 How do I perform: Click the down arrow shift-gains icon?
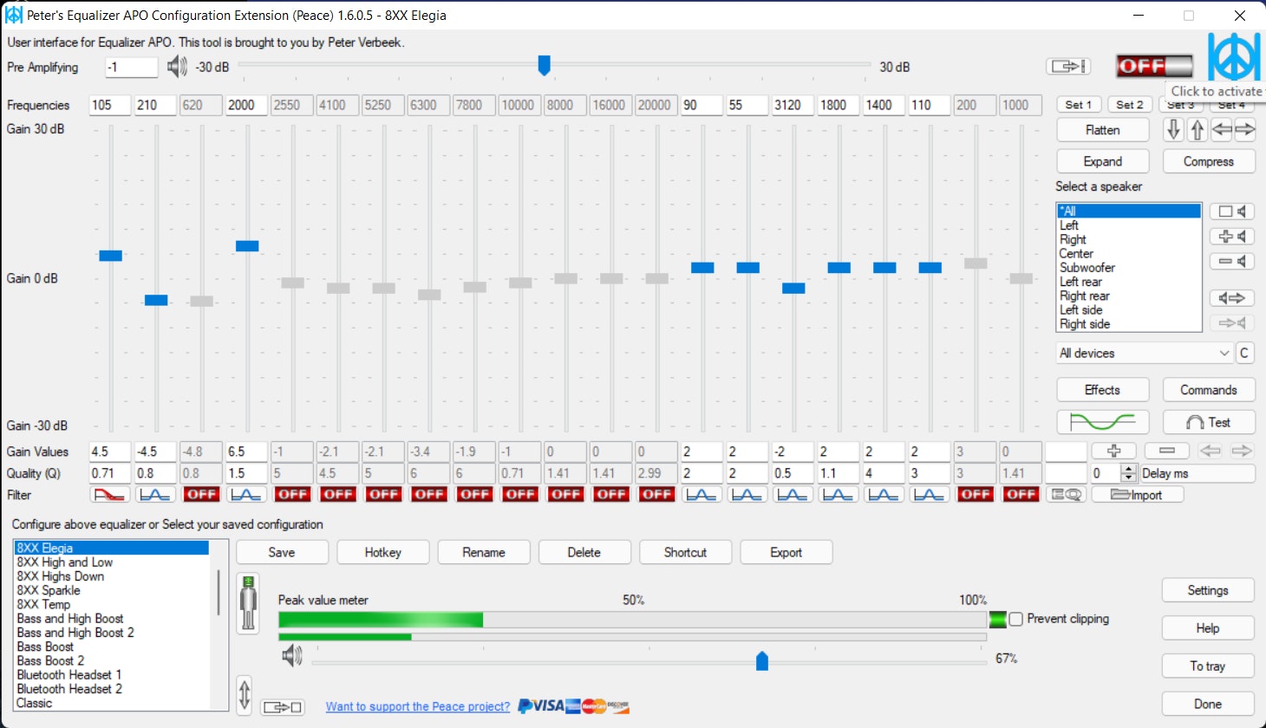(x=1173, y=130)
